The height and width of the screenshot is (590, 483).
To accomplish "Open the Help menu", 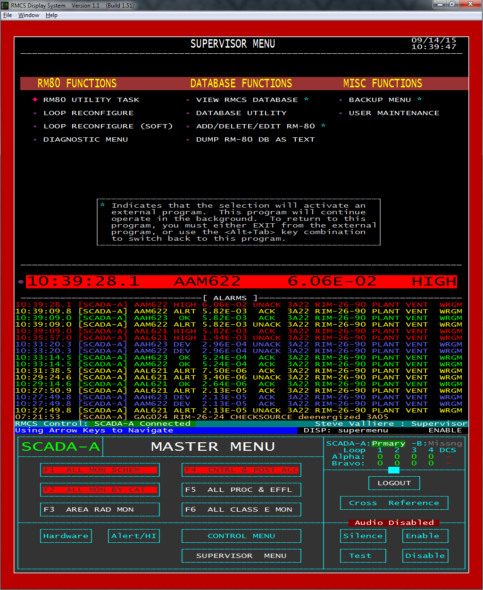I will (x=51, y=15).
